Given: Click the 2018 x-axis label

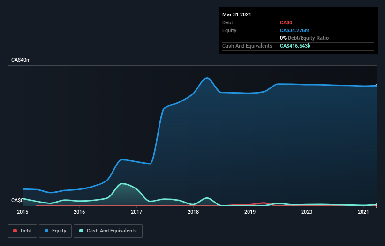Looking at the screenshot, I should tap(193, 212).
